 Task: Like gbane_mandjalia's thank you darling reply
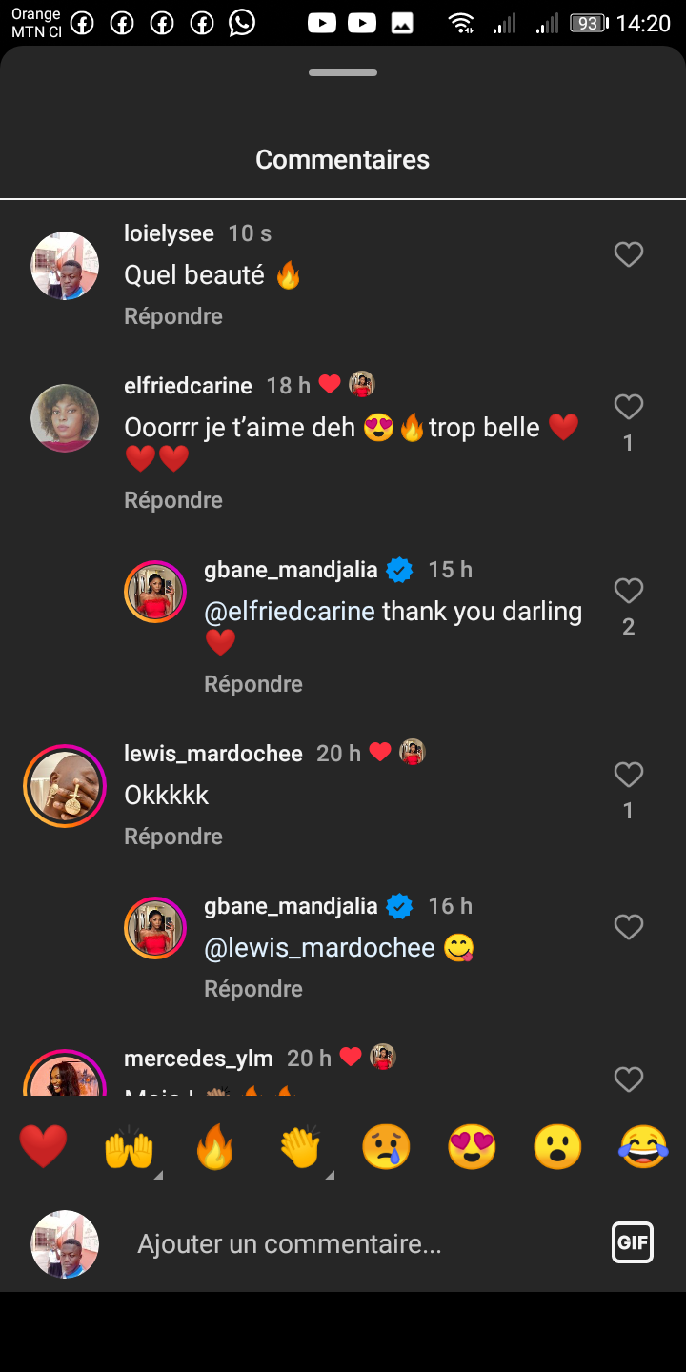coord(628,592)
